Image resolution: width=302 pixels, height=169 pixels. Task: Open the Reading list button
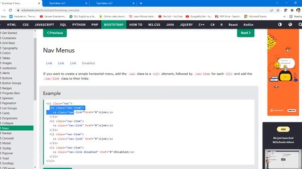pos(296,16)
